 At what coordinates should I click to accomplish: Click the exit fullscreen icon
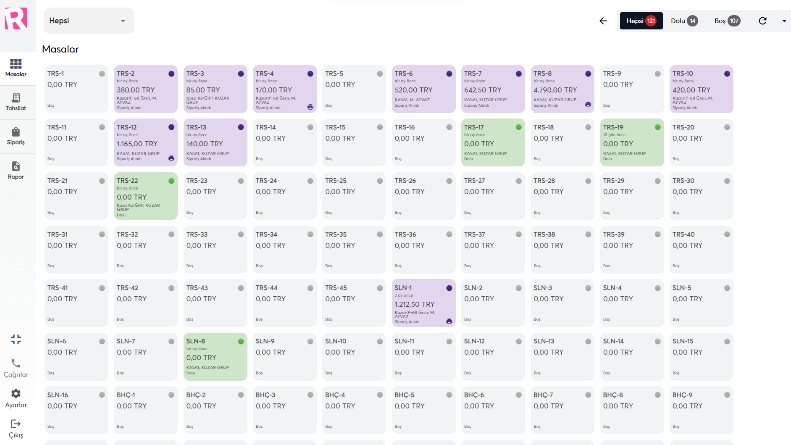(16, 339)
